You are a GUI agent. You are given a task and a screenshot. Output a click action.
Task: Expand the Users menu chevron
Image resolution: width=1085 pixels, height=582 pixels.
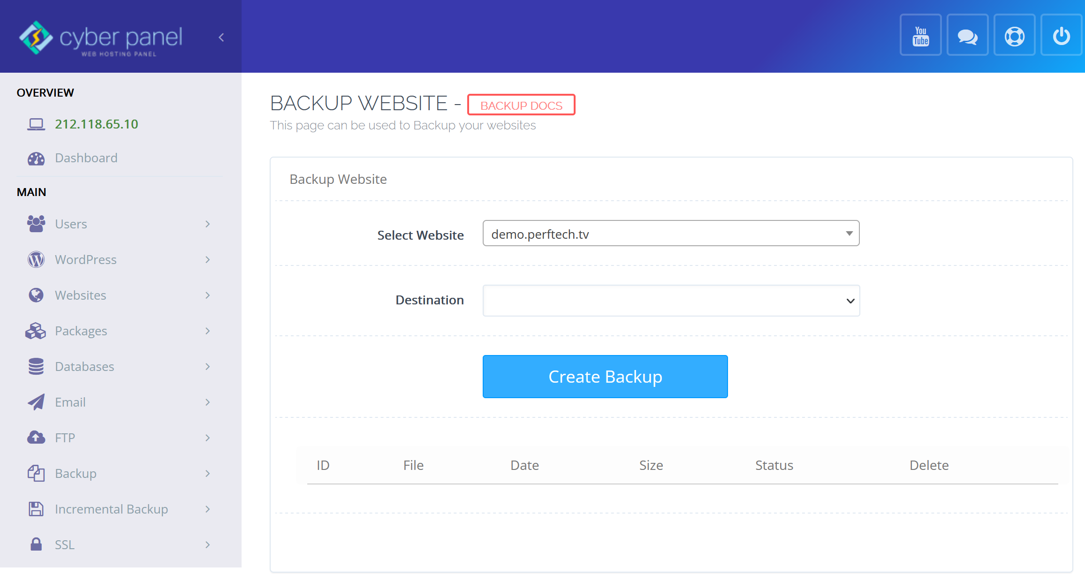pyautogui.click(x=208, y=224)
